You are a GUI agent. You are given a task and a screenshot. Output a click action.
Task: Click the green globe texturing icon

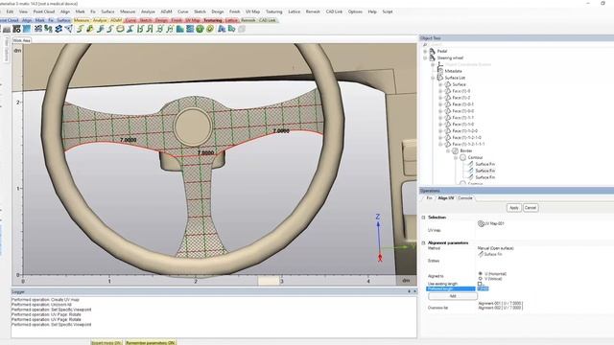coord(201,29)
